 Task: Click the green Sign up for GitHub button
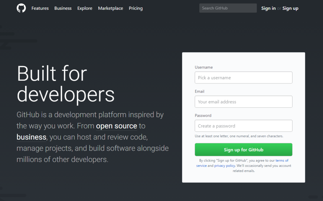[x=244, y=150]
